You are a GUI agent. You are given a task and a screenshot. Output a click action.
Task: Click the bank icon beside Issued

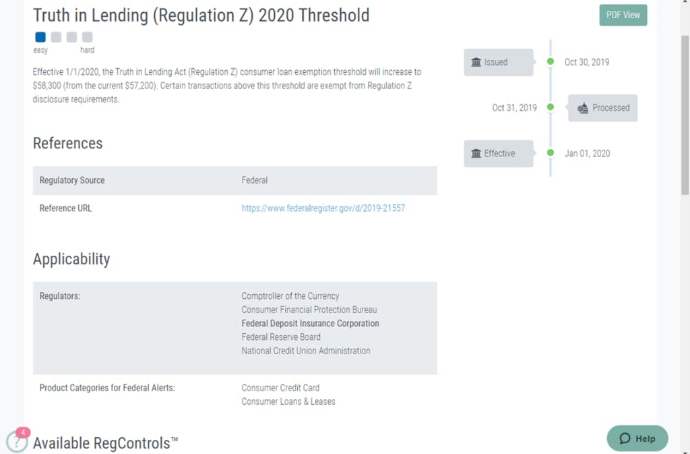coord(476,62)
